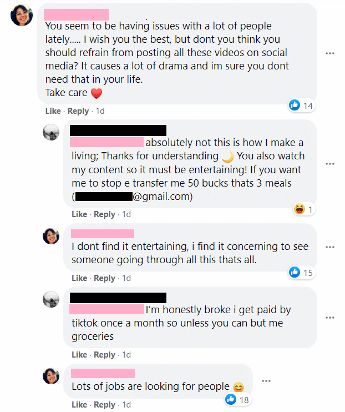Screen dimensions: 345x412
Task: Open options menu beside '50 bucks' reply
Action: pos(330,164)
